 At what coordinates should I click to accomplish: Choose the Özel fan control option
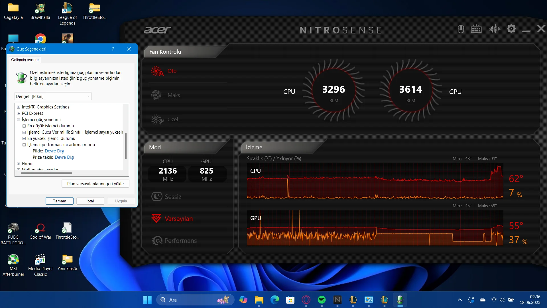173,120
